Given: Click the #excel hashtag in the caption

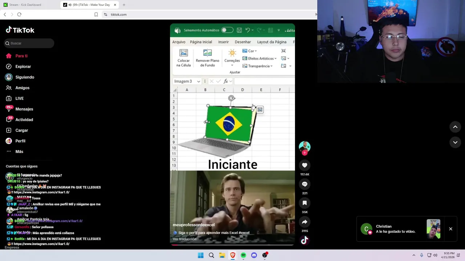Looking at the screenshot, I should click(244, 233).
